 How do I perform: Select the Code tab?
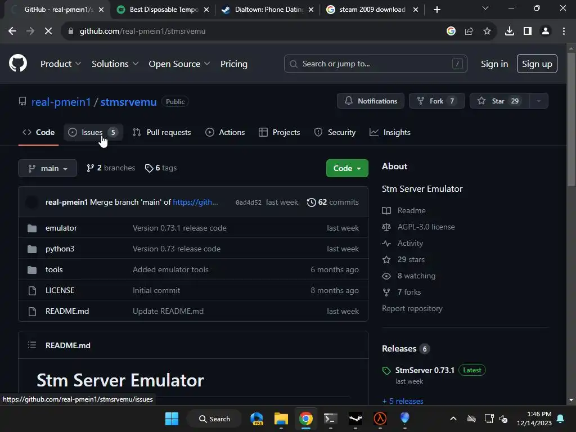click(39, 132)
